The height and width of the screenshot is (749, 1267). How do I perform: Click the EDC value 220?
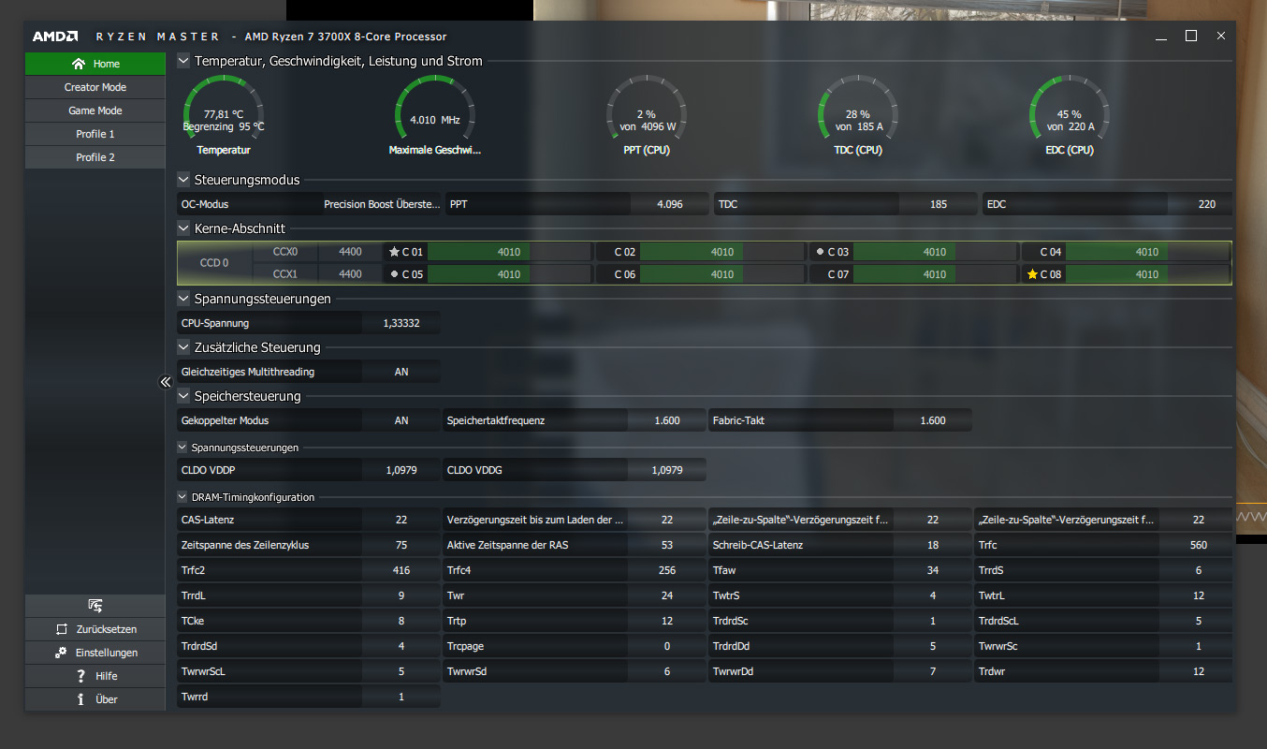pyautogui.click(x=1207, y=204)
